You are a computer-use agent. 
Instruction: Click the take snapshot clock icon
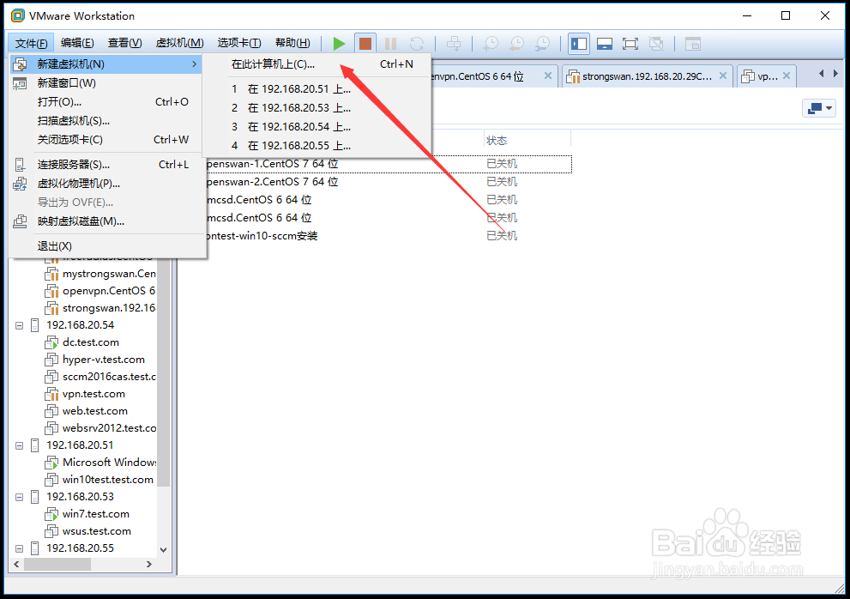pyautogui.click(x=491, y=44)
